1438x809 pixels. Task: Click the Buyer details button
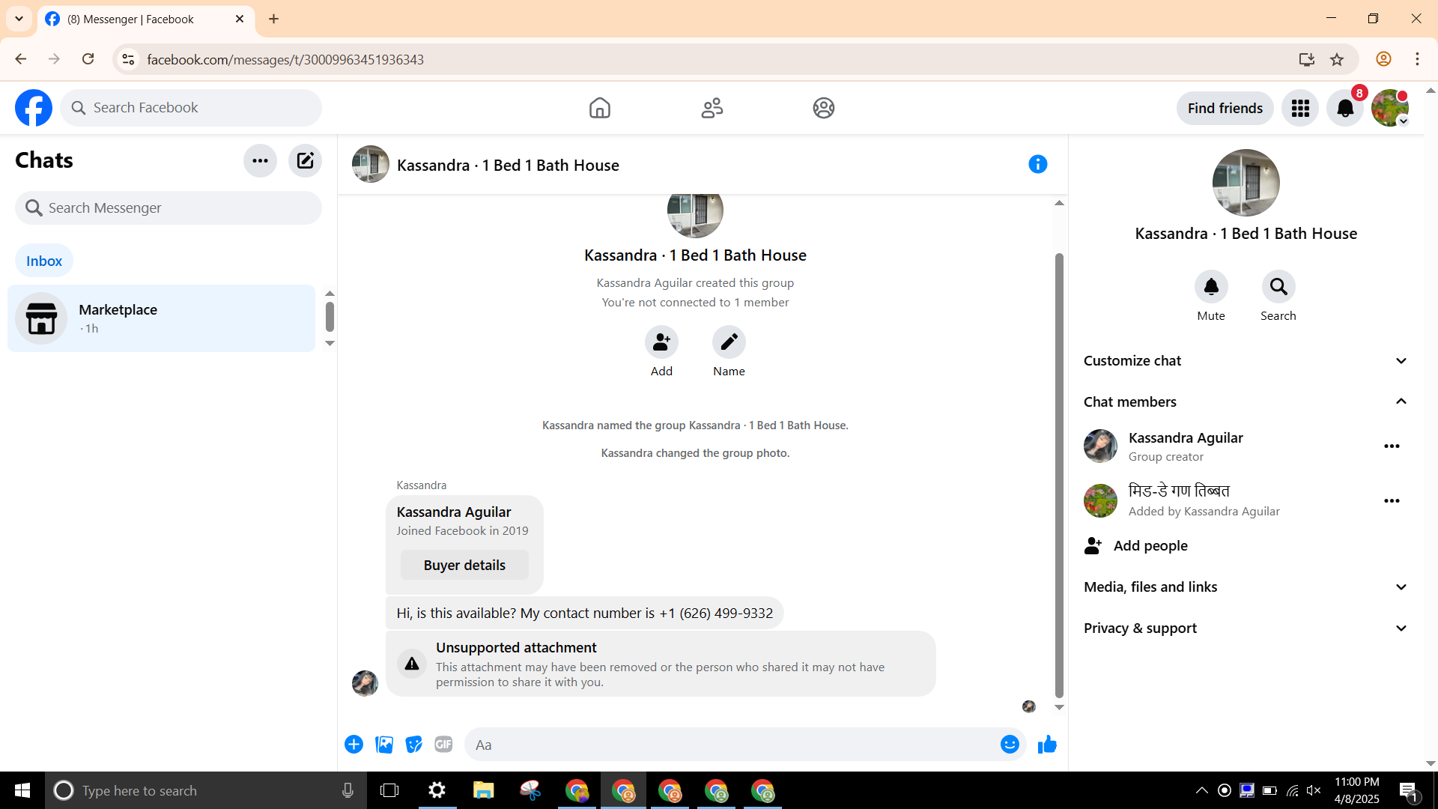464,566
